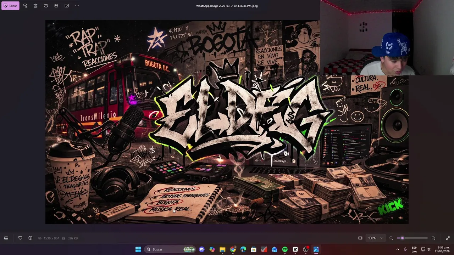
Task: Open Spotify from the taskbar
Action: point(285,249)
